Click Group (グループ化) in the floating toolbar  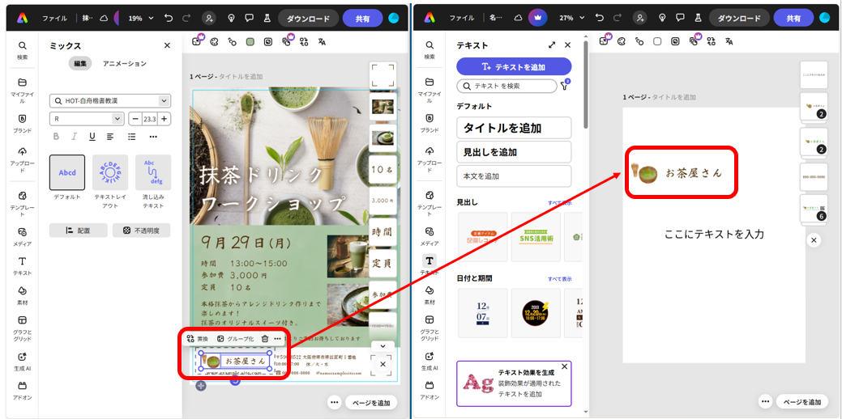(x=235, y=338)
